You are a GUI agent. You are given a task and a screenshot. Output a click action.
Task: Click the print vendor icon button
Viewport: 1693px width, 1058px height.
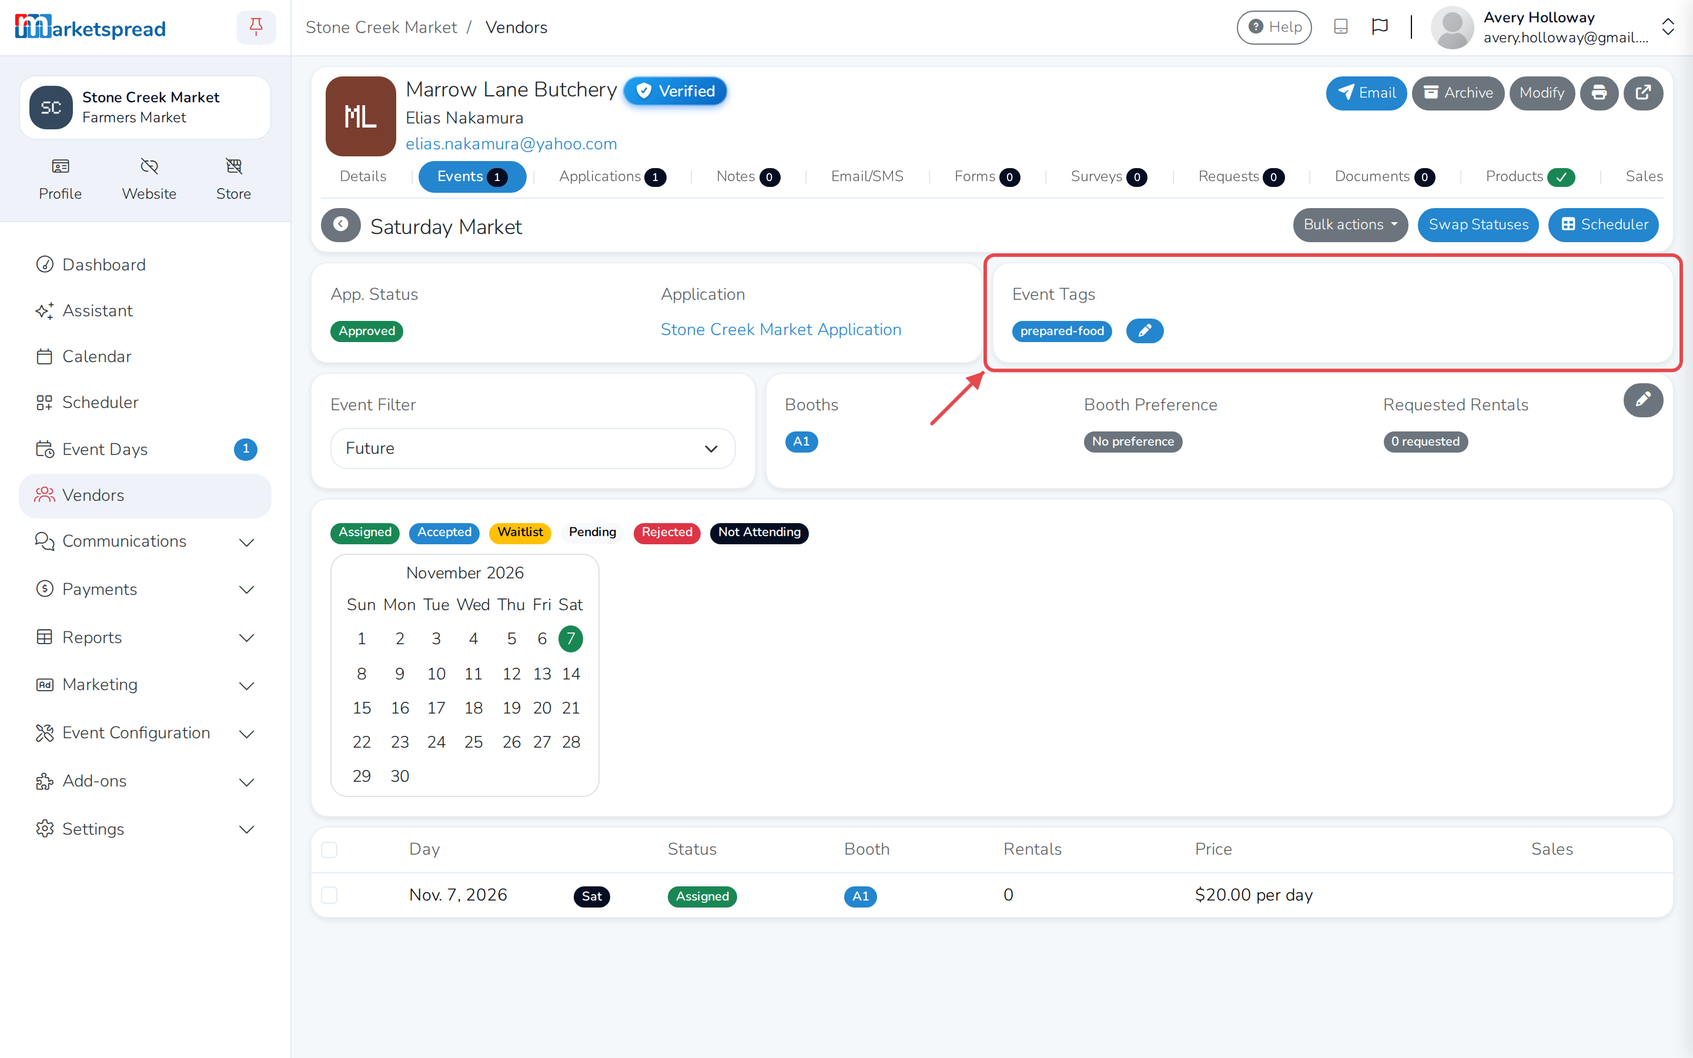coord(1600,93)
